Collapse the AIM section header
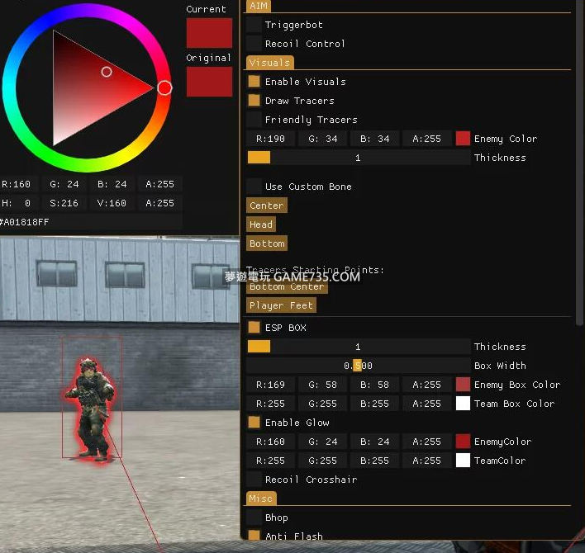The width and height of the screenshot is (585, 553). point(259,6)
